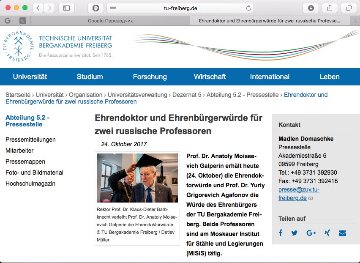Open the Share menu icon

click(x=330, y=8)
